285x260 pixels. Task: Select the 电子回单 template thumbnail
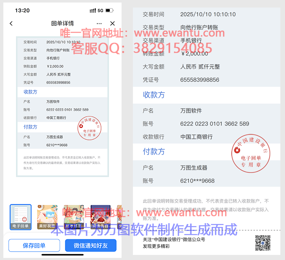pos(21,217)
